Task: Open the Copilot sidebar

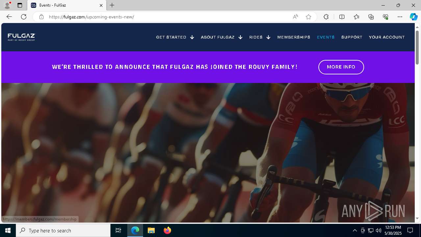Action: click(413, 17)
